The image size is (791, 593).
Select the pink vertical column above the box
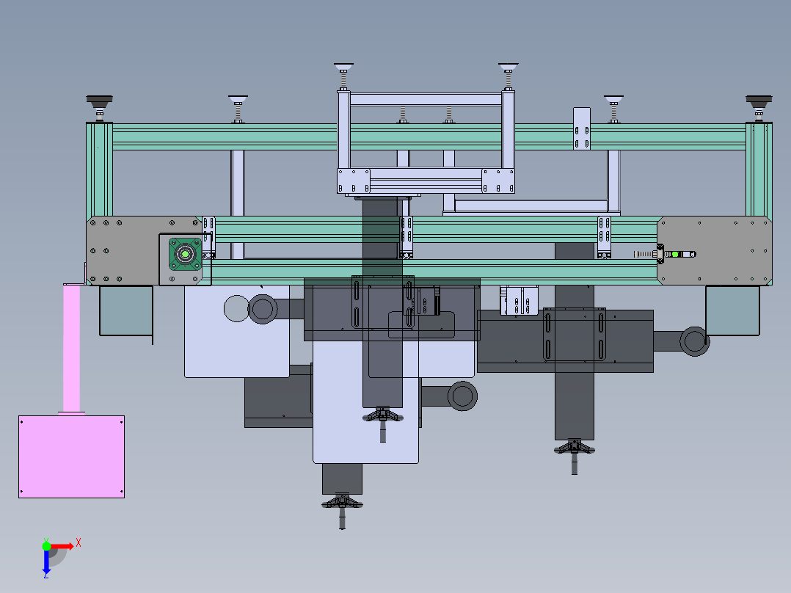pyautogui.click(x=71, y=348)
